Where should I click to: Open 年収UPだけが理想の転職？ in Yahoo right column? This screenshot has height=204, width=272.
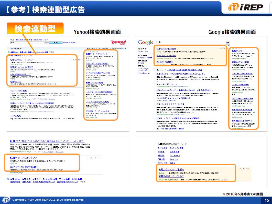point(97,63)
